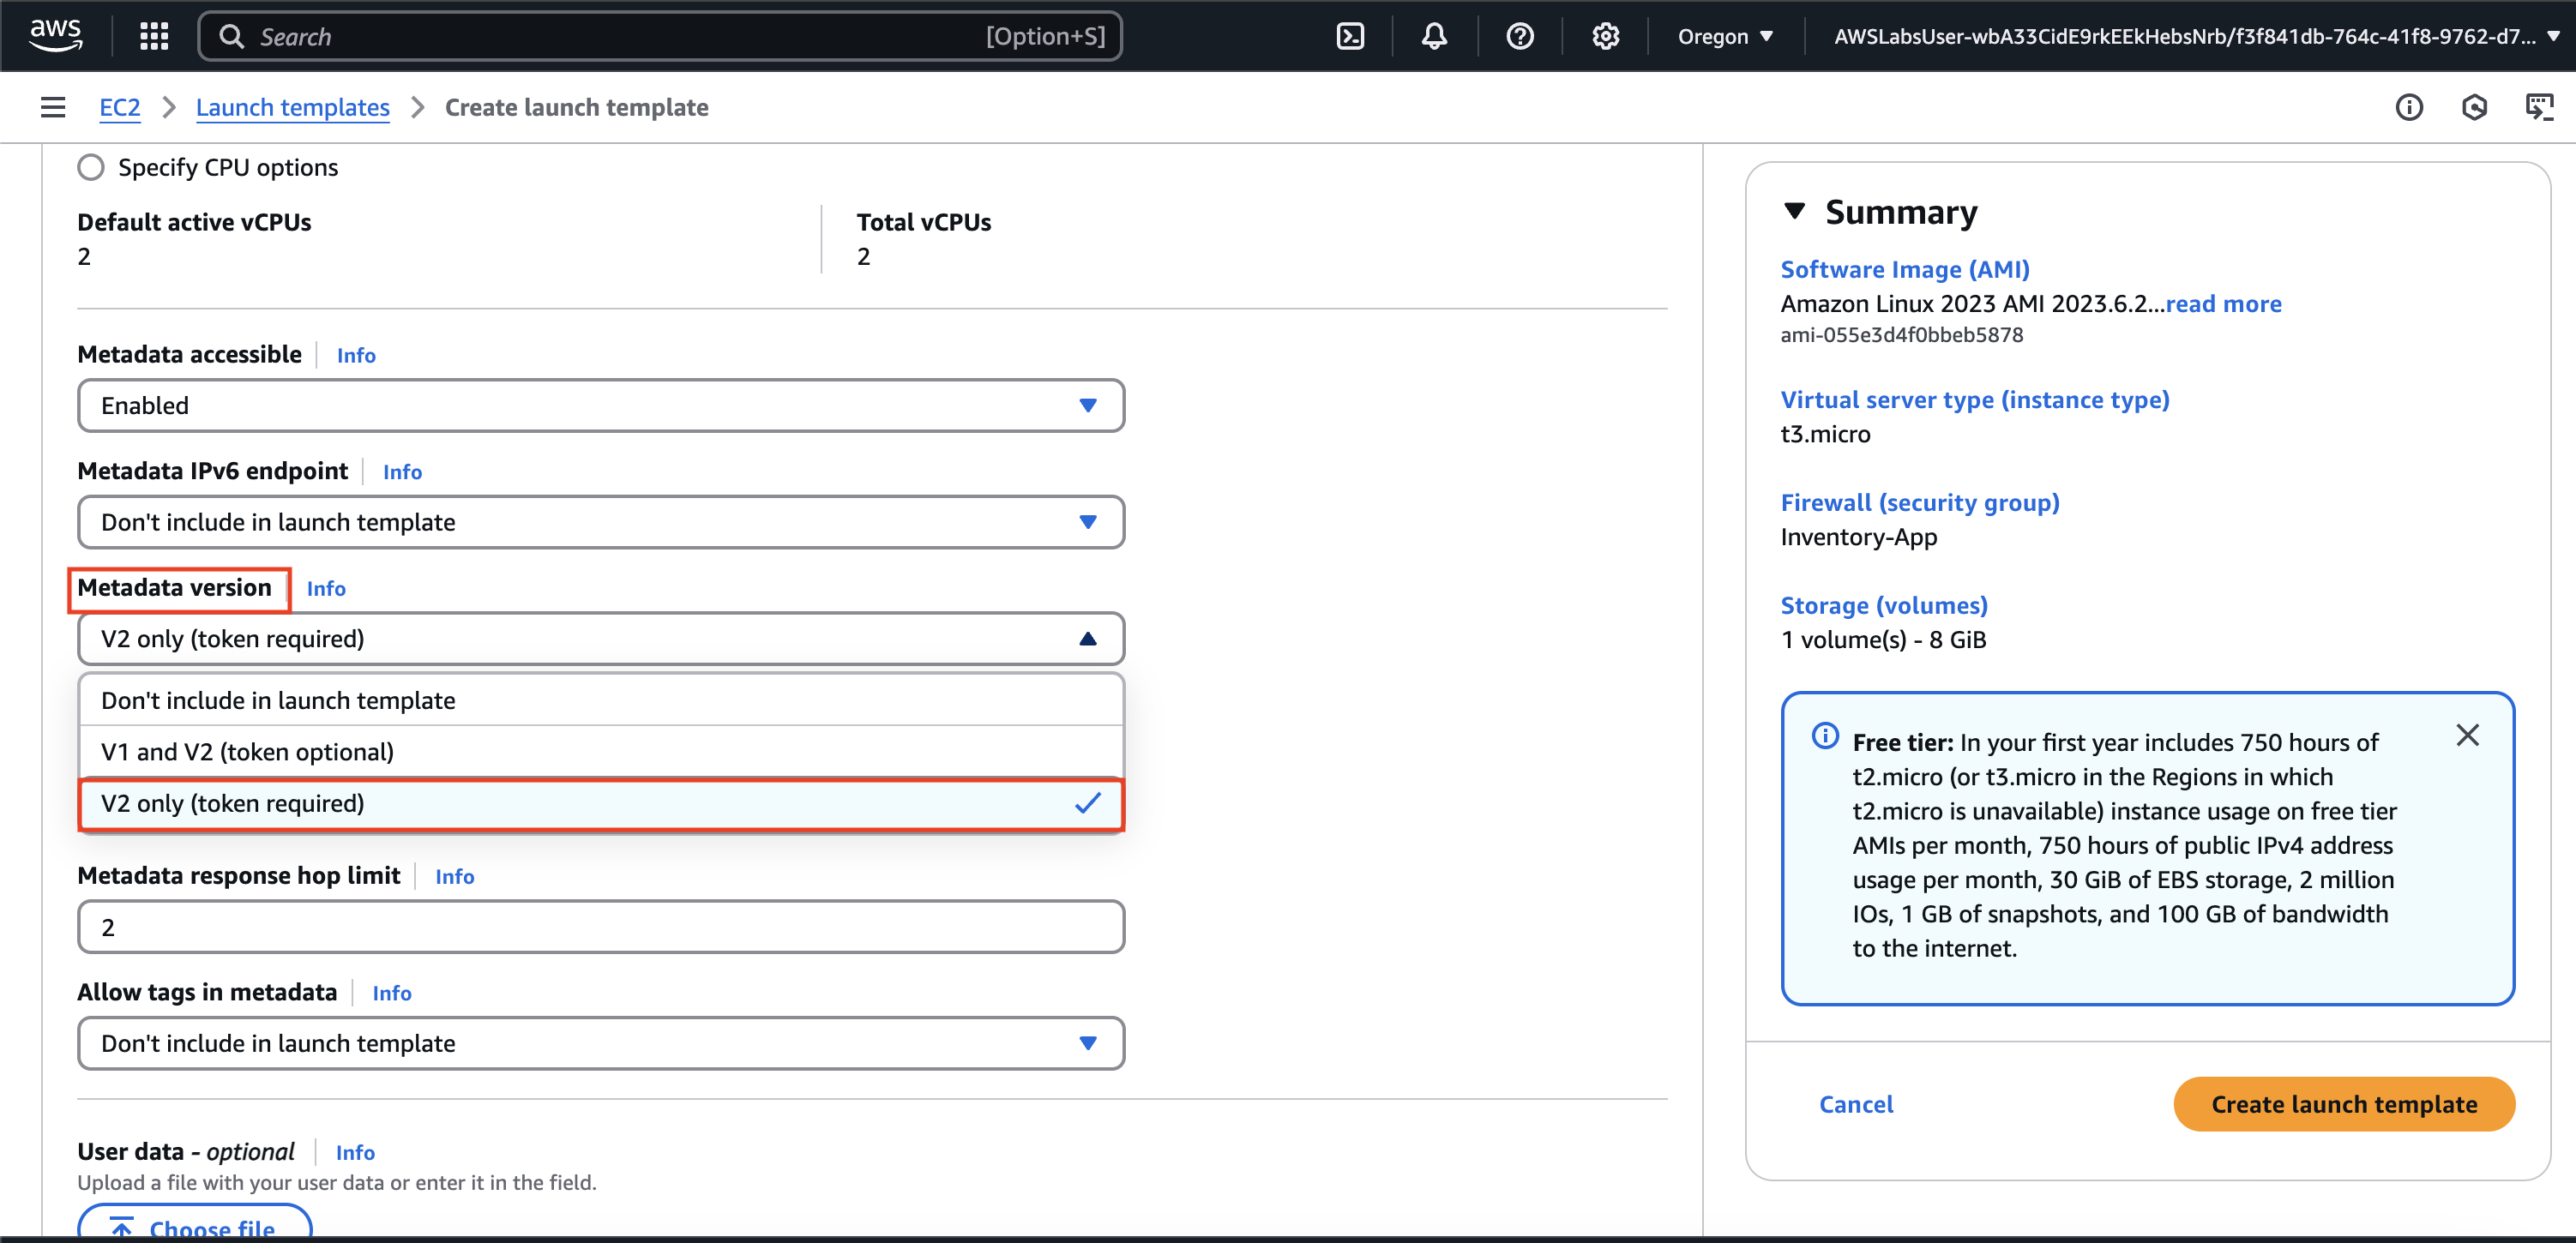Click the top Search field

[x=660, y=36]
